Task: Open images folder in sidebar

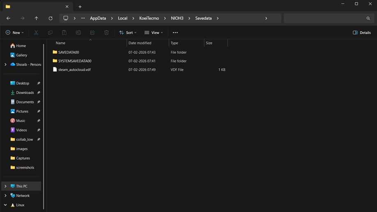Action: click(21, 149)
